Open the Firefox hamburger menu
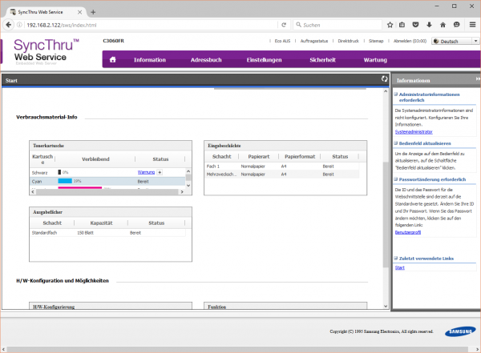Viewport: 481px width, 353px height. (x=473, y=25)
